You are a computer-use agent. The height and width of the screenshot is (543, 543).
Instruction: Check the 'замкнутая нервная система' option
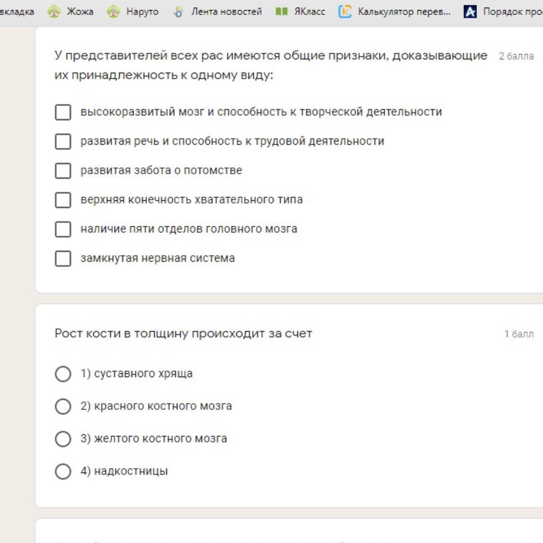click(x=63, y=258)
